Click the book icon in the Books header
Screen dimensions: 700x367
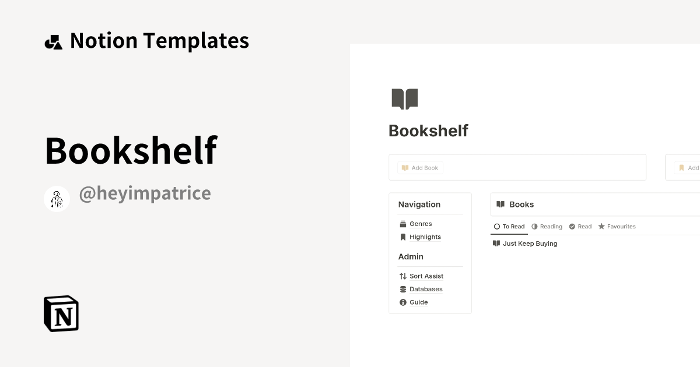tap(501, 204)
